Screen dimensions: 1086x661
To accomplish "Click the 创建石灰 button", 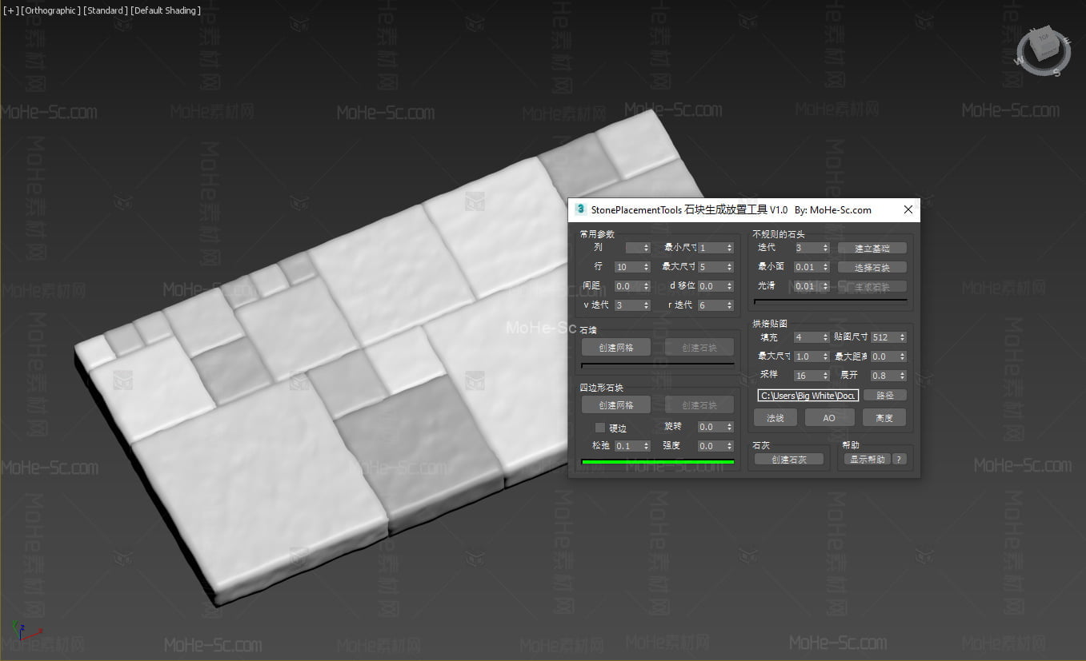I will [788, 460].
